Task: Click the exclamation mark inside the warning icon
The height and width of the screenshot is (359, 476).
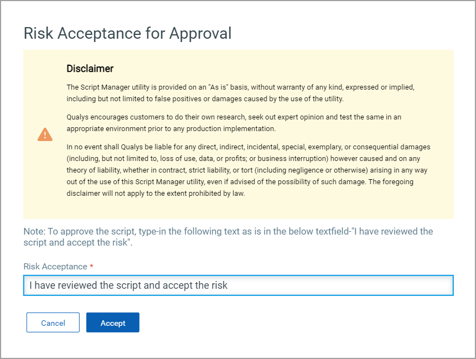Action: pyautogui.click(x=45, y=135)
